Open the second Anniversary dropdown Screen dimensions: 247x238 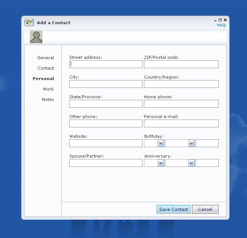(x=191, y=163)
